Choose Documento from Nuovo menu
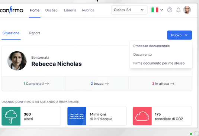Viewport: 199px width, 136px height. pos(142,55)
